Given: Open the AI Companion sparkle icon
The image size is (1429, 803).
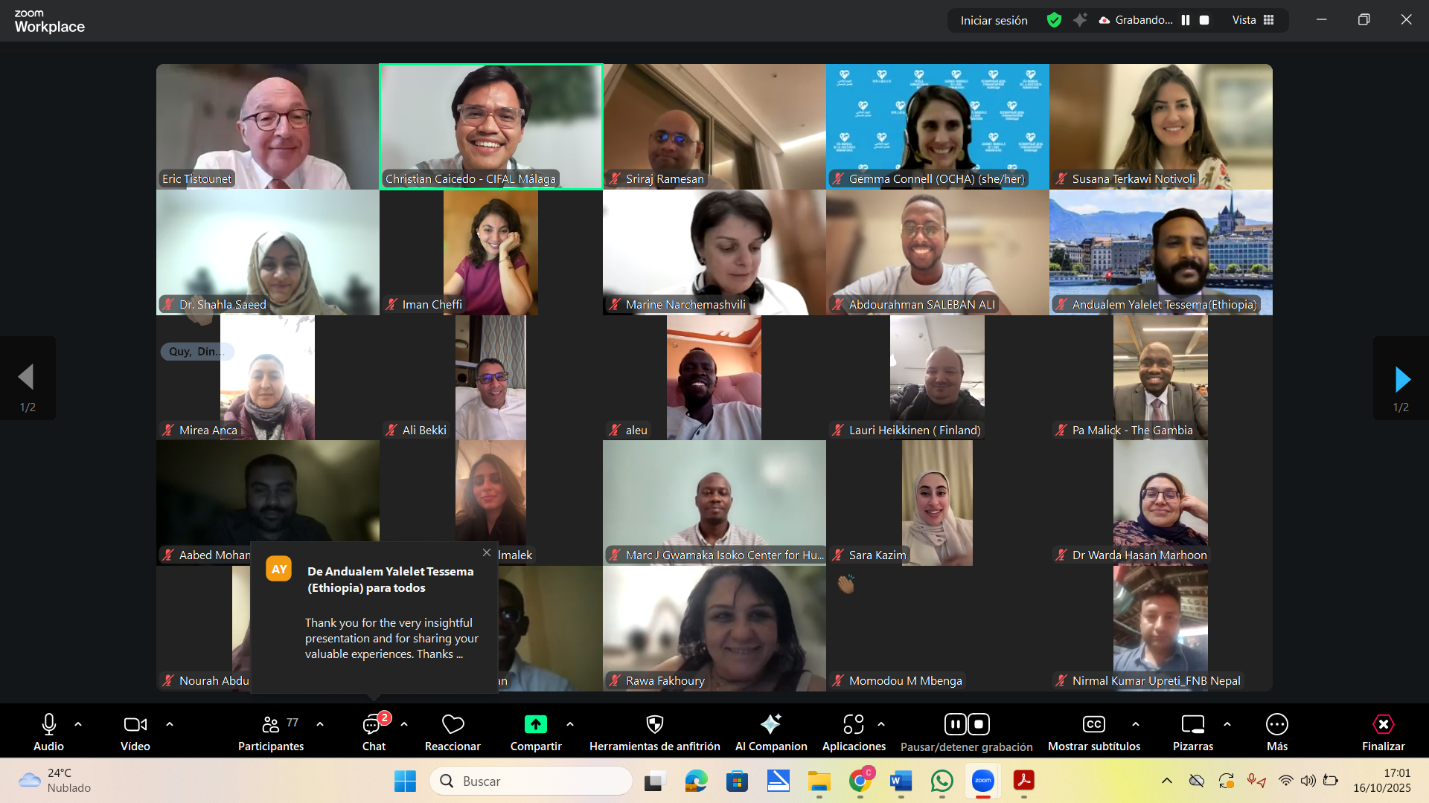Looking at the screenshot, I should click(x=770, y=724).
